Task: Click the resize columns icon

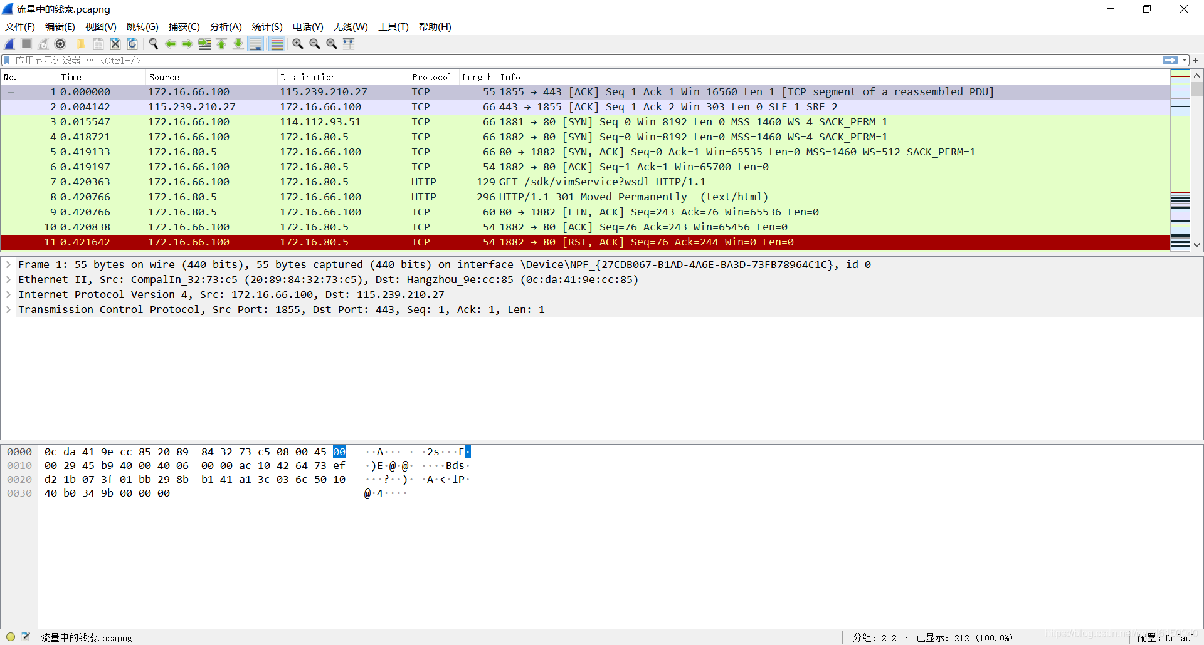Action: pos(349,44)
